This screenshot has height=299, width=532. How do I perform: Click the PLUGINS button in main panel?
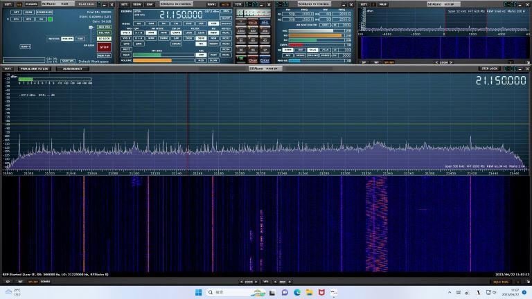pyautogui.click(x=32, y=3)
